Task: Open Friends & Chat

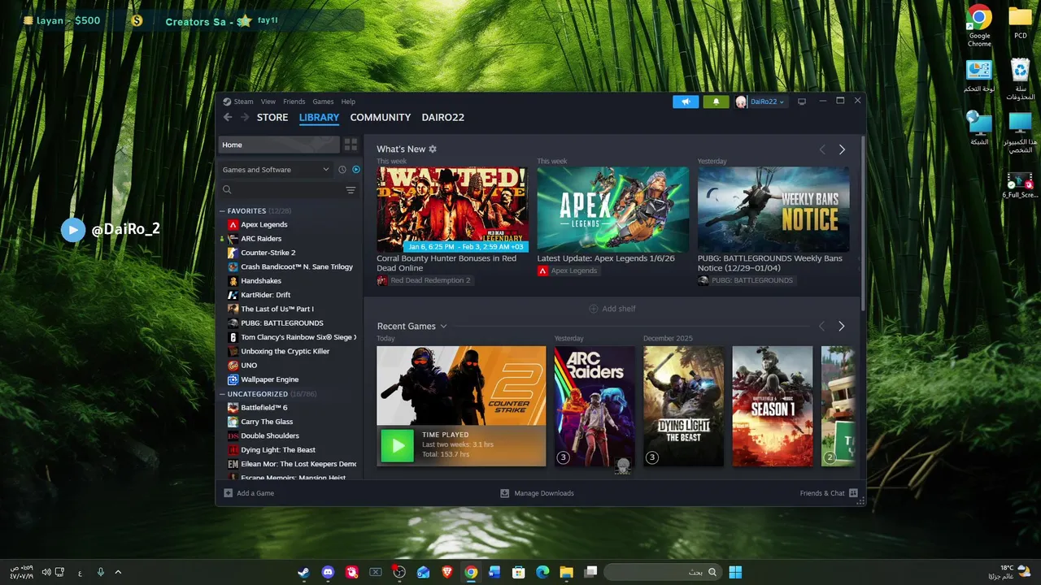Action: tap(829, 493)
